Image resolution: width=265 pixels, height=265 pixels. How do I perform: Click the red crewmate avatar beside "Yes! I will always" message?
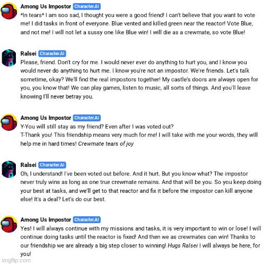9,224
